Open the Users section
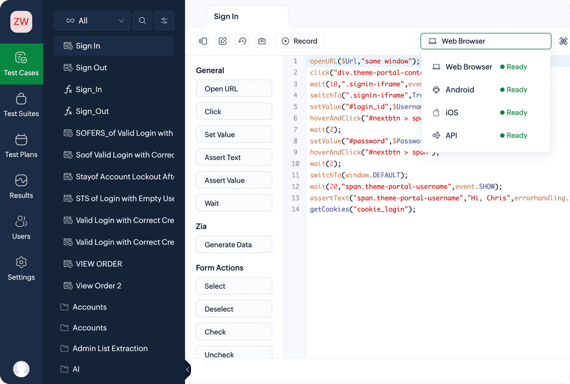This screenshot has height=384, width=570. click(21, 228)
